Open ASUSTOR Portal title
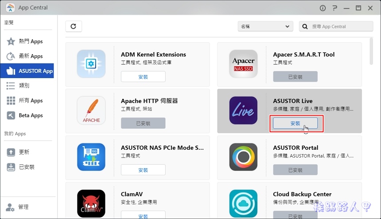 [295, 147]
